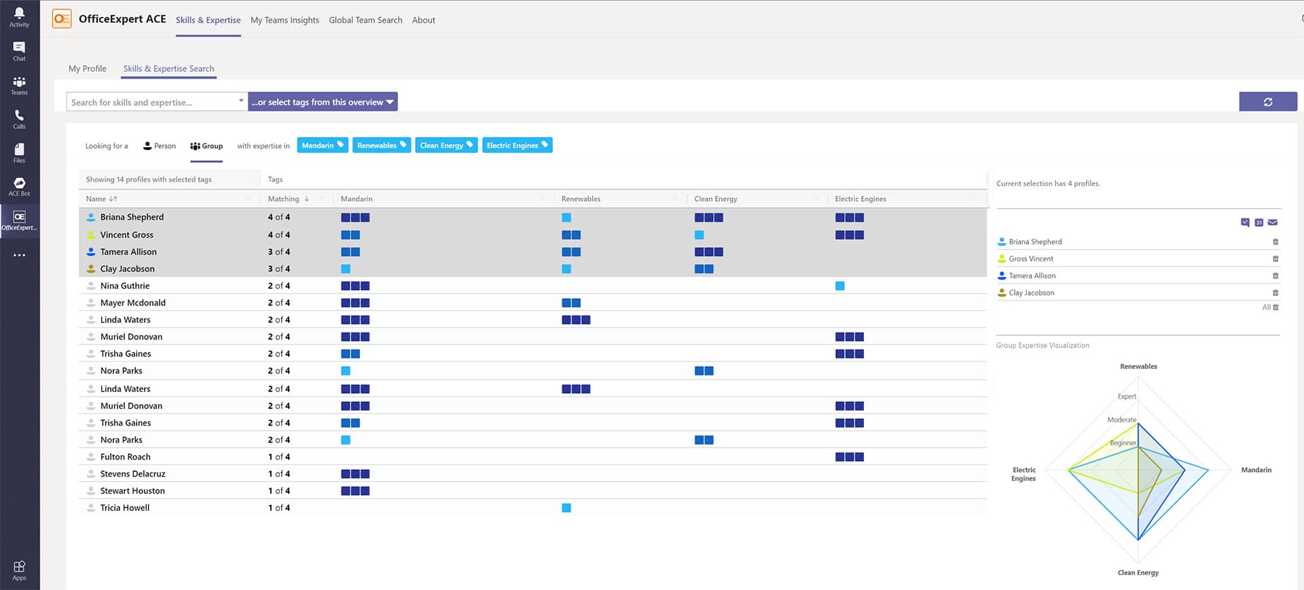Open the Activity feed in sidebar
The image size is (1304, 590).
(x=19, y=17)
